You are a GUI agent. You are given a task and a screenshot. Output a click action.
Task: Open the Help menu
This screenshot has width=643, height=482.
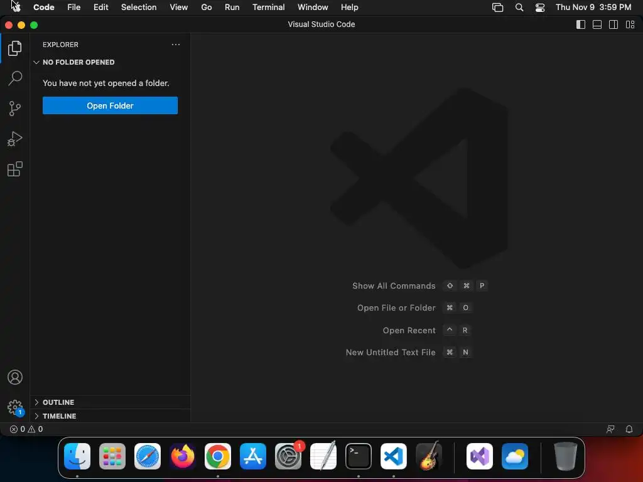349,8
